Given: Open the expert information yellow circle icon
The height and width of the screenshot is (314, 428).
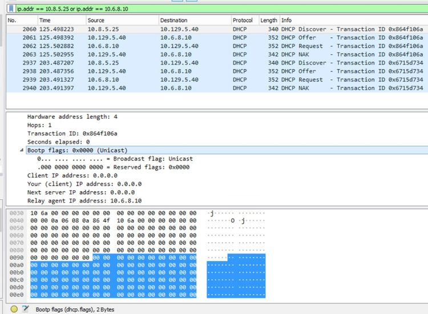Looking at the screenshot, I should [x=11, y=309].
